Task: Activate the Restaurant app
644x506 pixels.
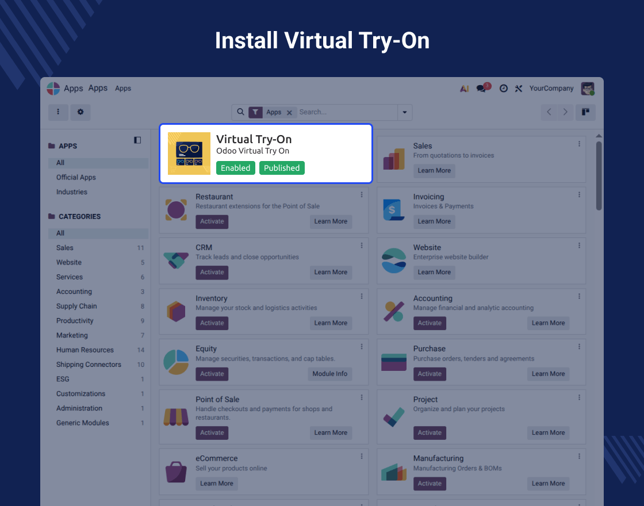Action: (x=212, y=221)
